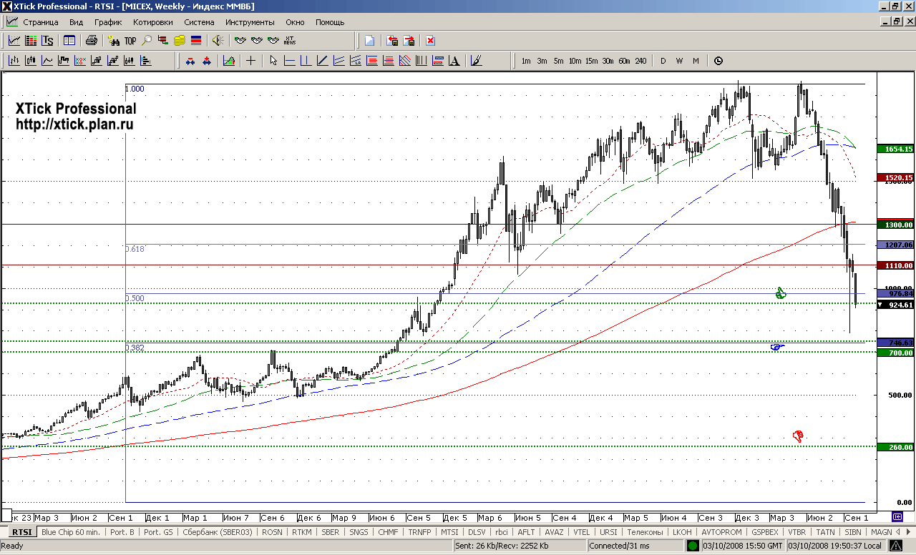Switch to daily D timeframe
The width and height of the screenshot is (916, 555).
(x=663, y=61)
